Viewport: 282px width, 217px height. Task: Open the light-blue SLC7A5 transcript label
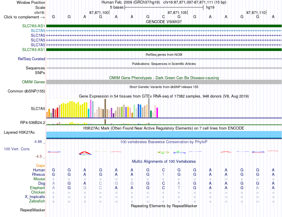click(38, 31)
